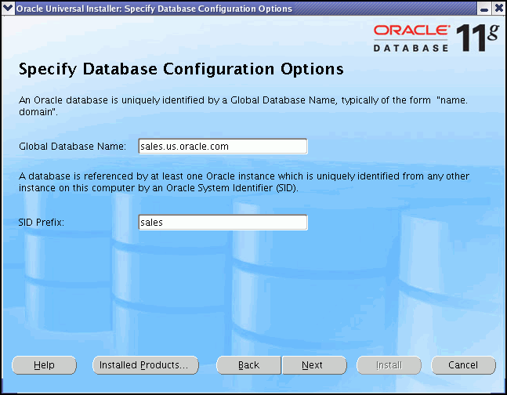The width and height of the screenshot is (507, 395).
Task: Click the DATABASE text beneath the Oracle logo
Action: [x=411, y=48]
